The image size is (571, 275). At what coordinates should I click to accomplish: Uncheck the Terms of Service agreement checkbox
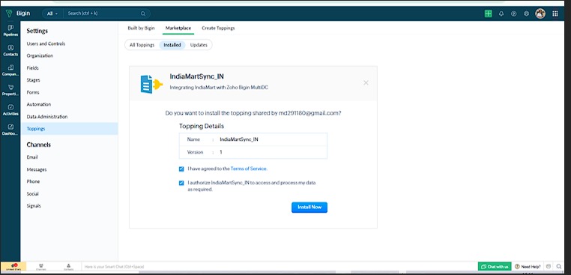coord(181,169)
